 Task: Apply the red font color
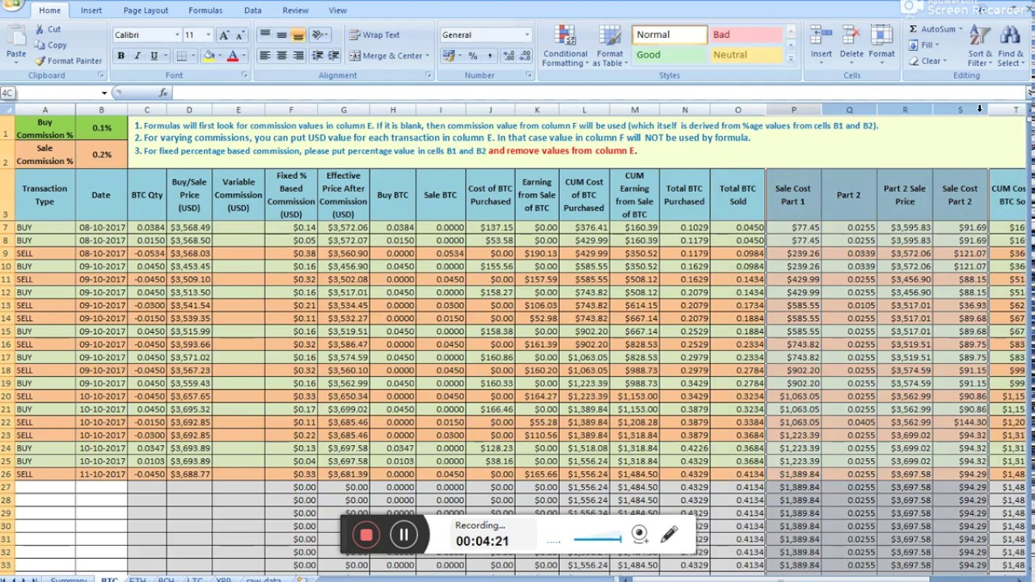tap(233, 56)
